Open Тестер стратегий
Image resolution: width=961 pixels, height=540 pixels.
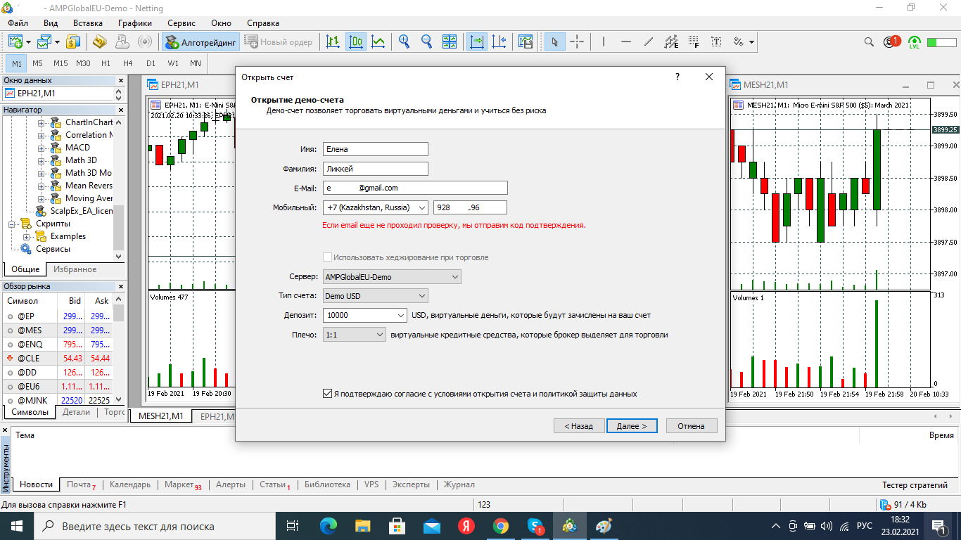915,485
